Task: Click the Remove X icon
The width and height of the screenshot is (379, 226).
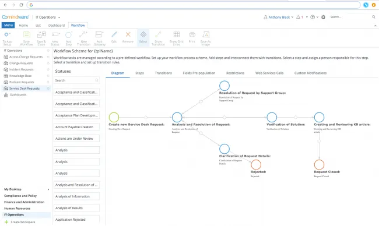Action: (128, 37)
